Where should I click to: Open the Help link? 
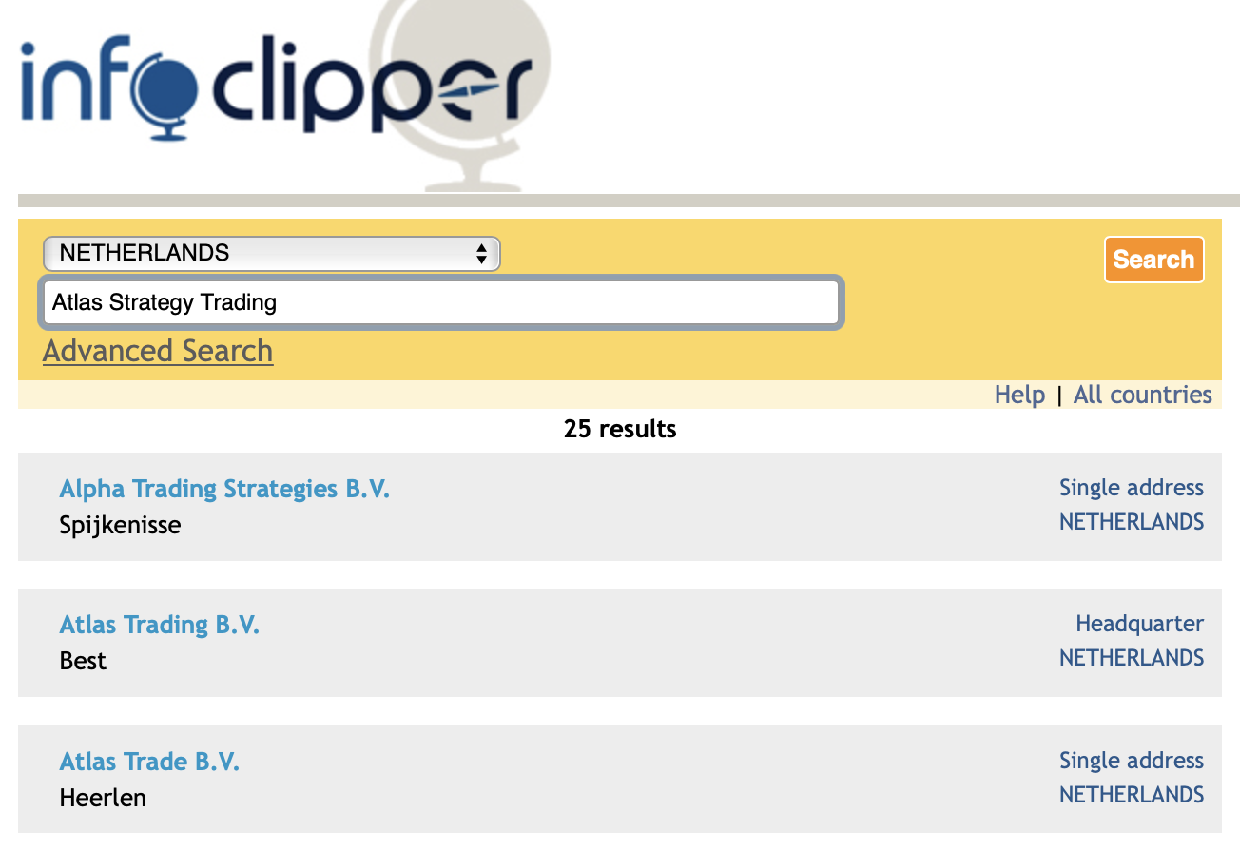[x=1019, y=395]
